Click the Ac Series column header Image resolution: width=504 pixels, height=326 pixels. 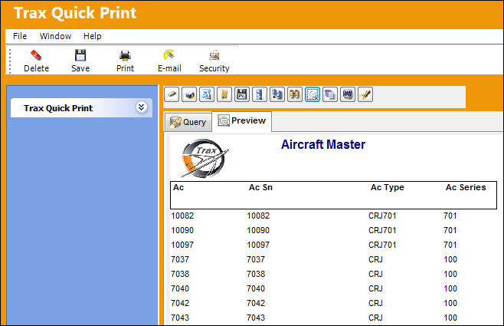pyautogui.click(x=466, y=187)
